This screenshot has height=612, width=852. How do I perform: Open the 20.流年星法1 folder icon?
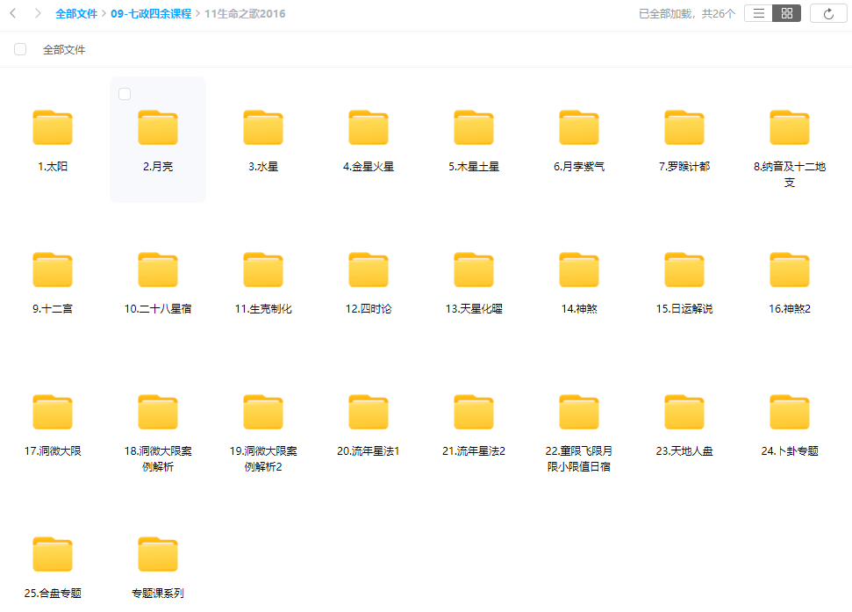[369, 412]
